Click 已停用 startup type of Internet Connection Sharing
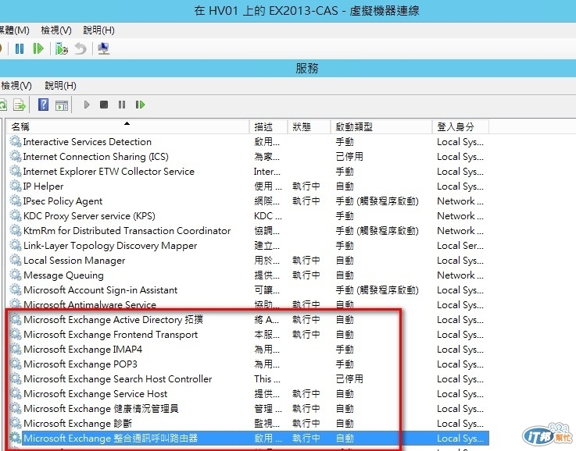Image resolution: width=576 pixels, height=451 pixels. pyautogui.click(x=349, y=157)
